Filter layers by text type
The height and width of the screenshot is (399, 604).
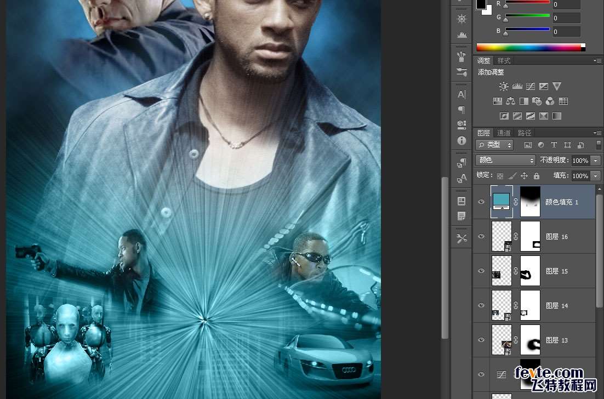coord(554,145)
